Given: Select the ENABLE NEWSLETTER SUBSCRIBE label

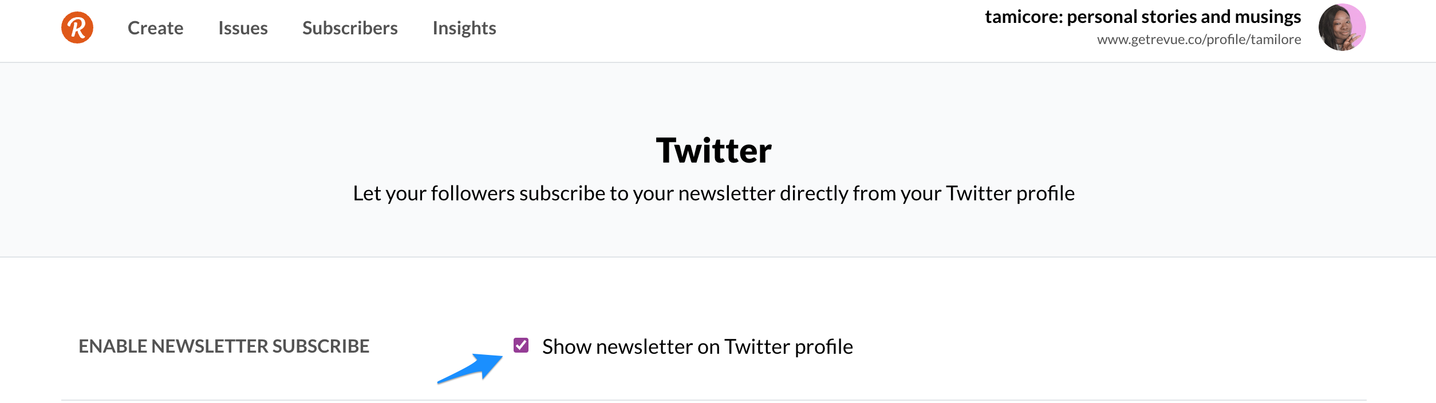Looking at the screenshot, I should 224,346.
